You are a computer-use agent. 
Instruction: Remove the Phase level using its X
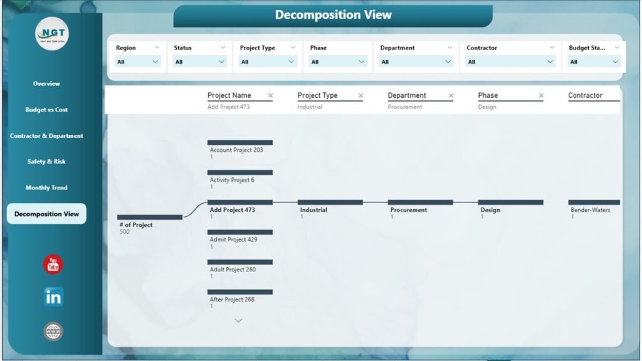point(540,95)
